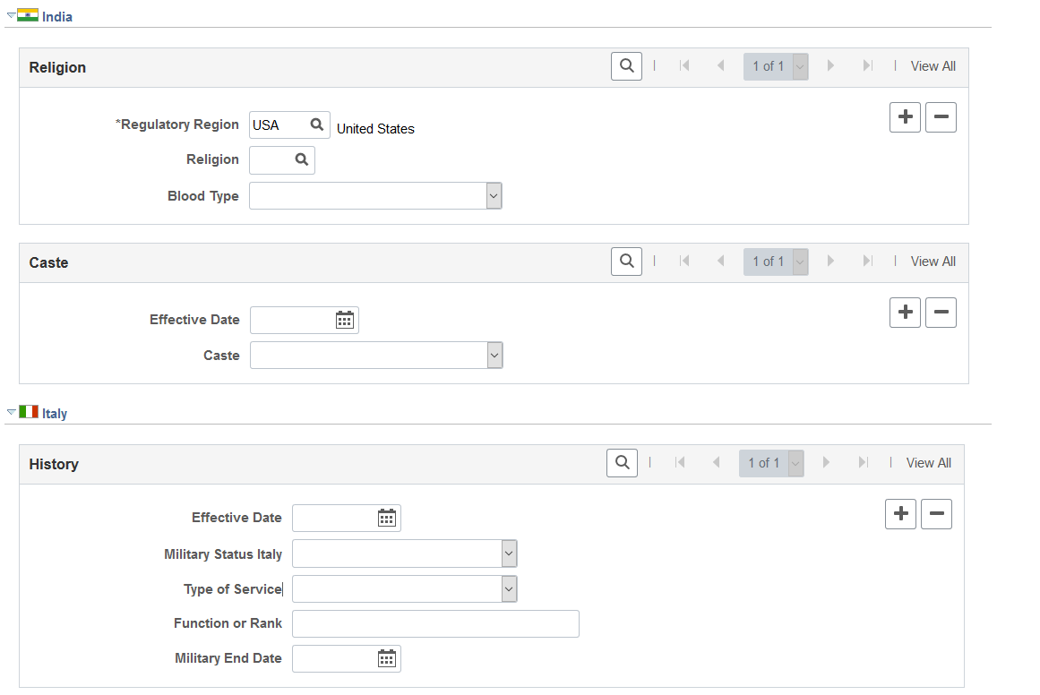Collapse the Italy section
The image size is (1040, 695).
tap(12, 412)
